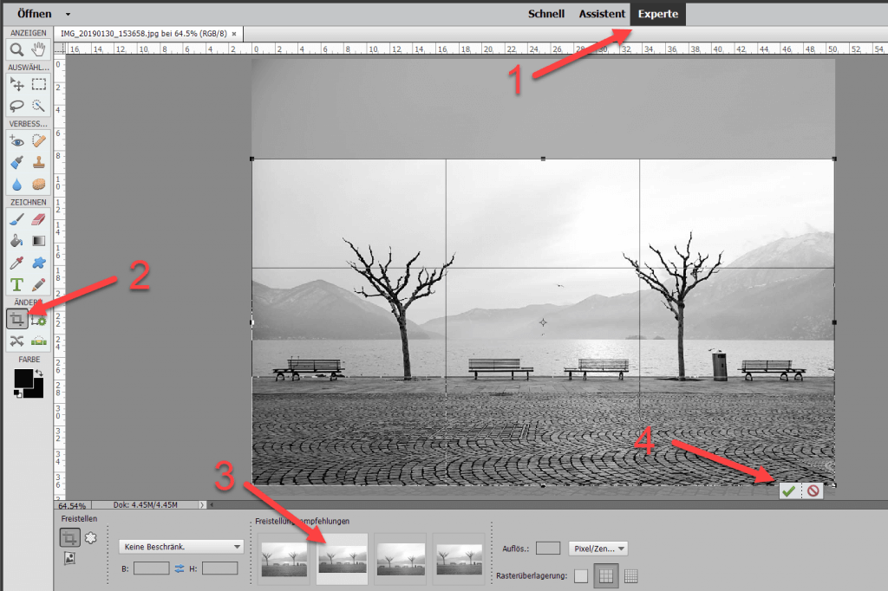Select the Straighten tool
888x591 pixels.
(38, 341)
